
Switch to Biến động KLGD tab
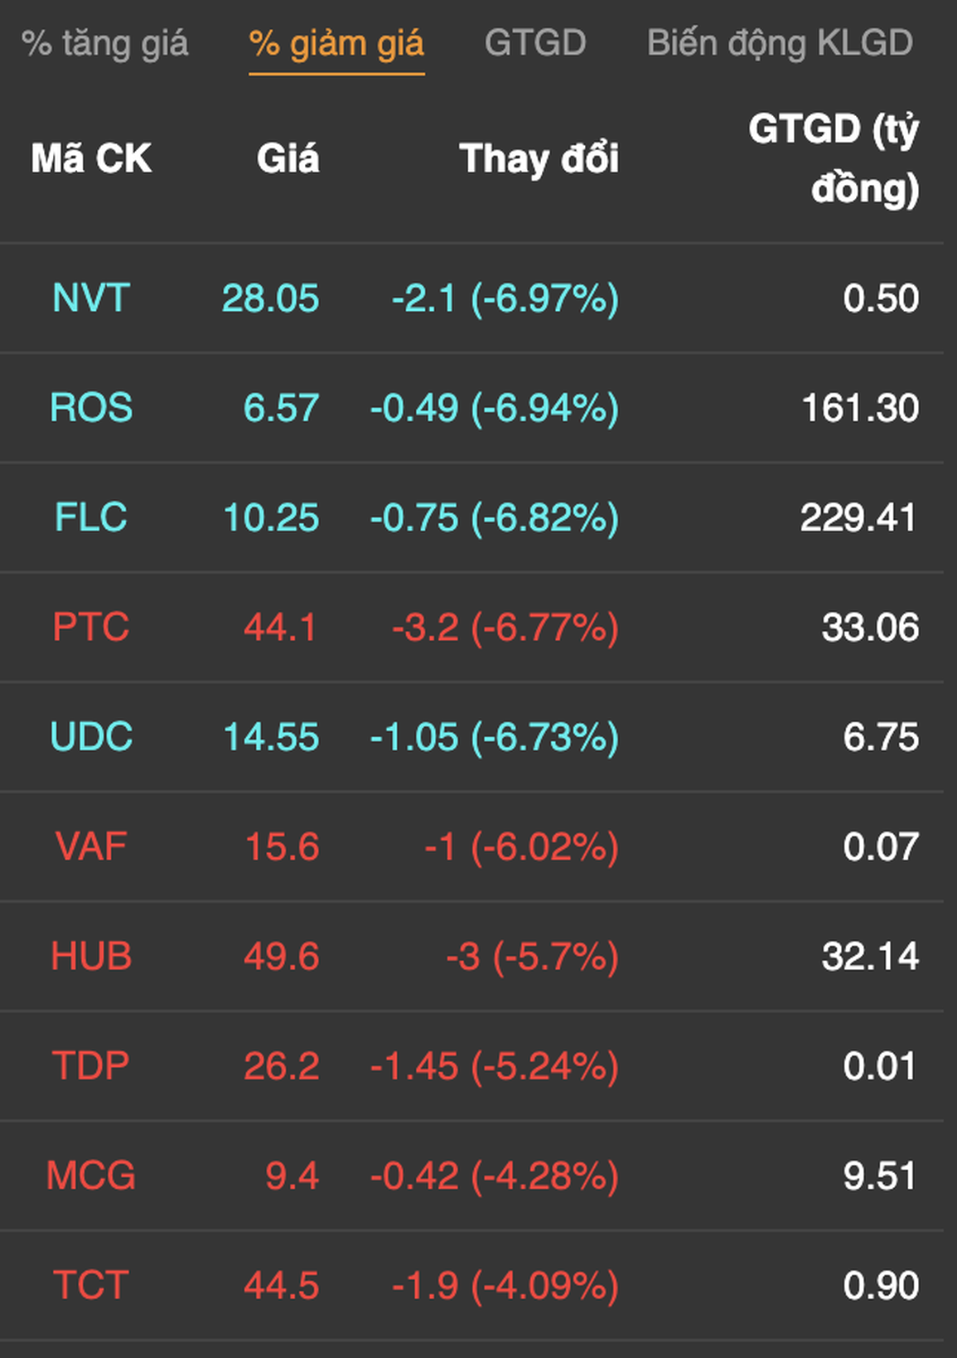point(780,44)
